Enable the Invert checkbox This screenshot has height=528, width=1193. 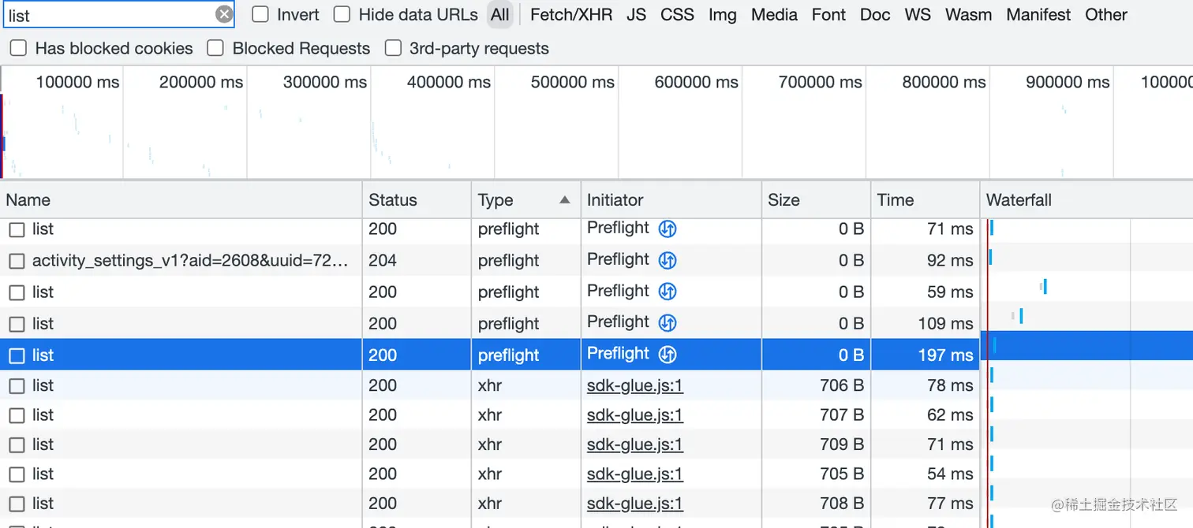[x=260, y=14]
